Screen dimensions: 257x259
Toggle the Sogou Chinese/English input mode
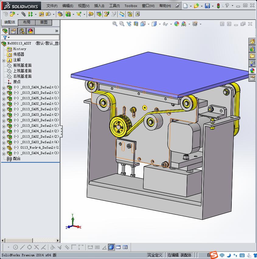pyautogui.click(x=222, y=255)
